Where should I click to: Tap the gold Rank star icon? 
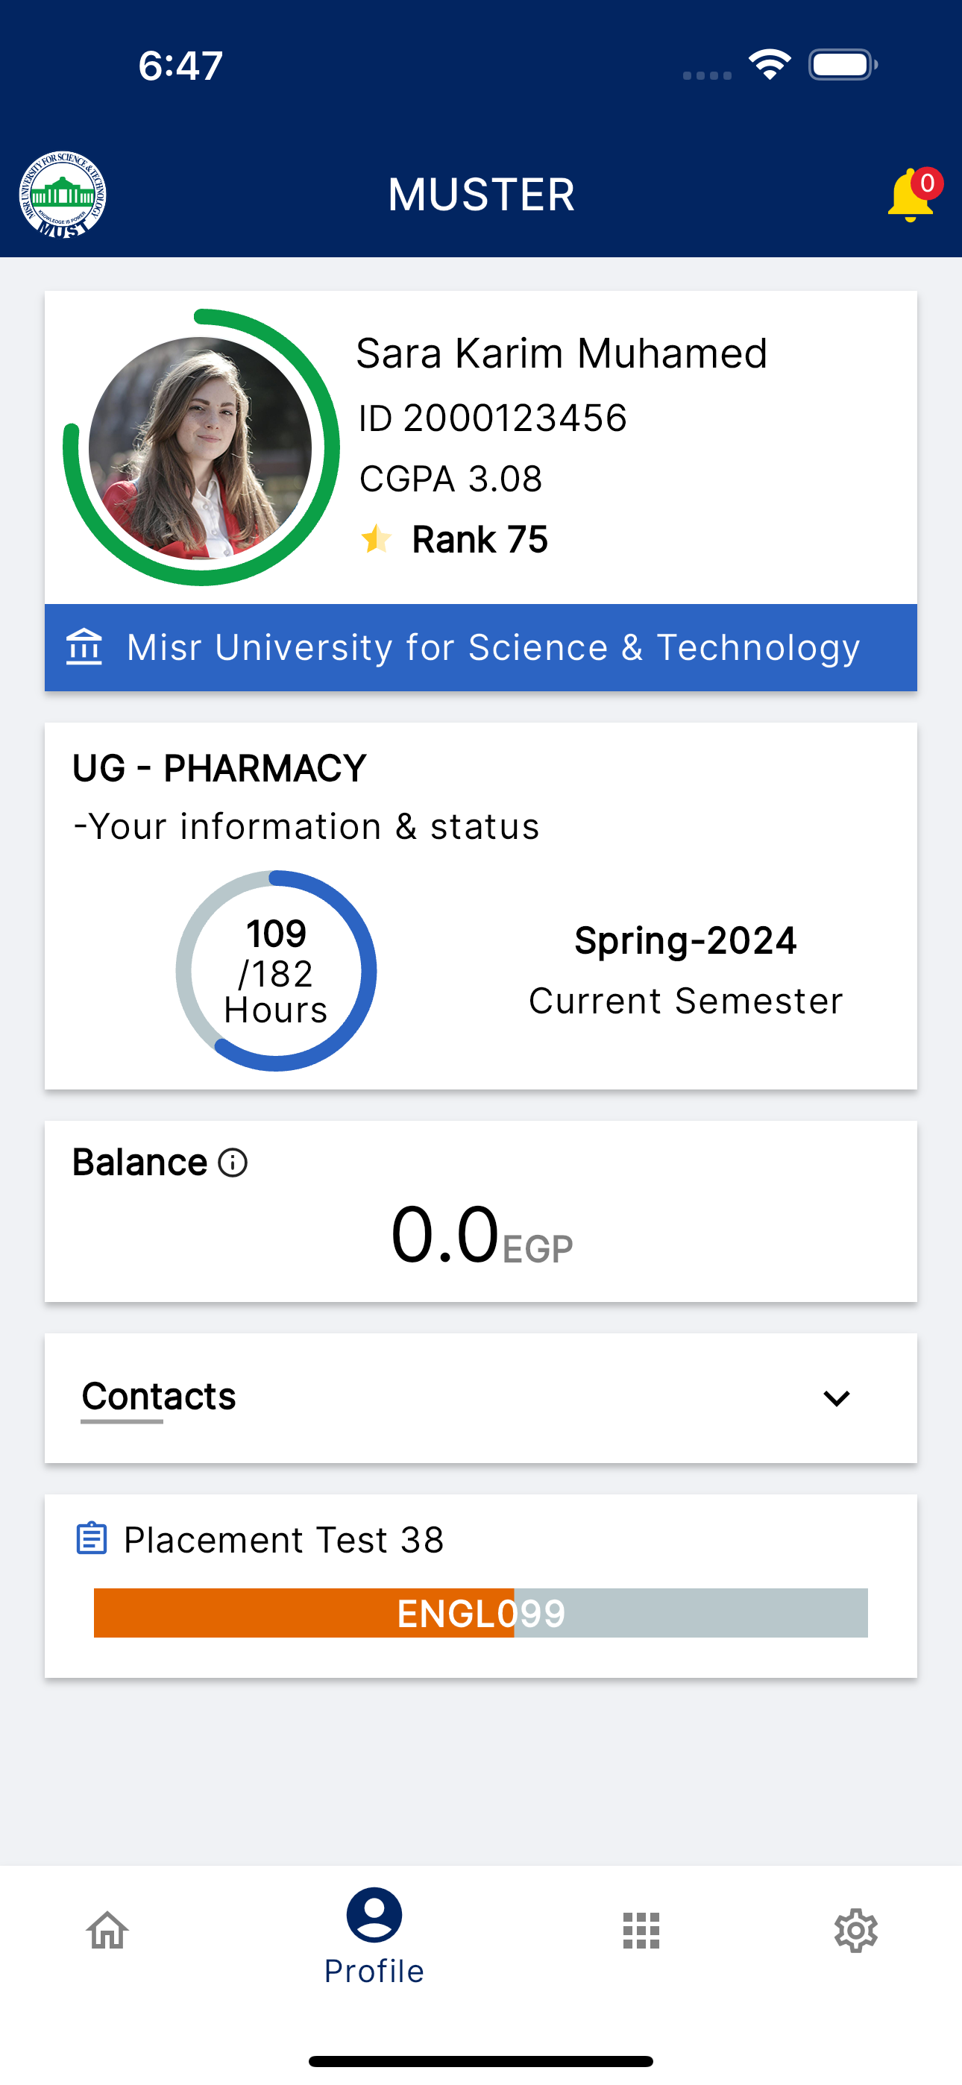tap(376, 538)
